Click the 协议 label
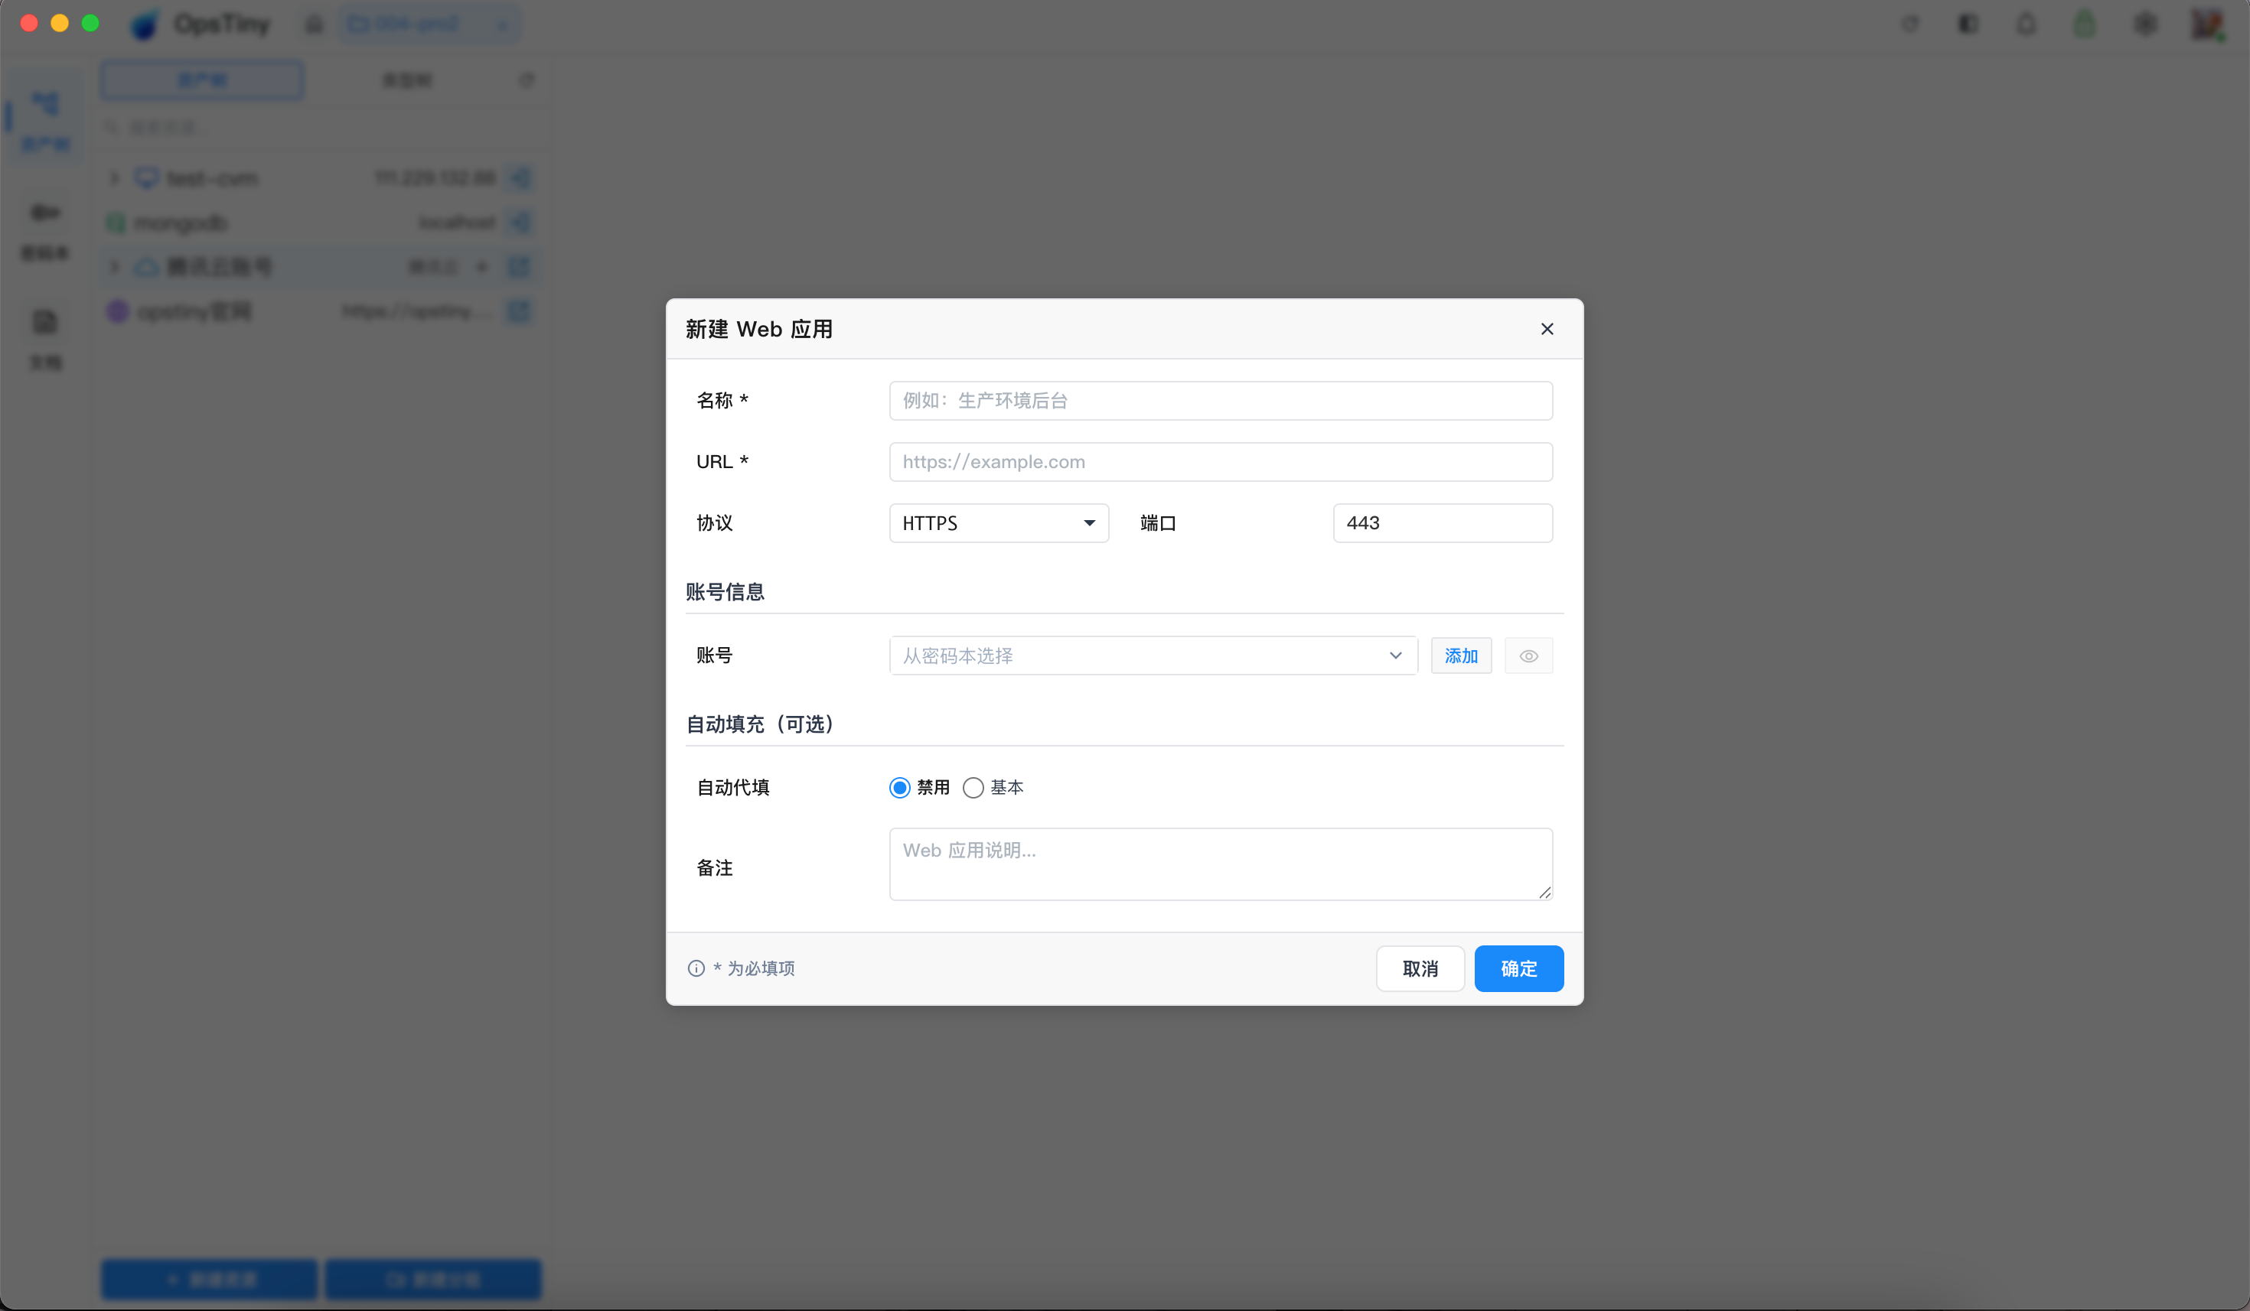The width and height of the screenshot is (2250, 1311). [x=714, y=523]
